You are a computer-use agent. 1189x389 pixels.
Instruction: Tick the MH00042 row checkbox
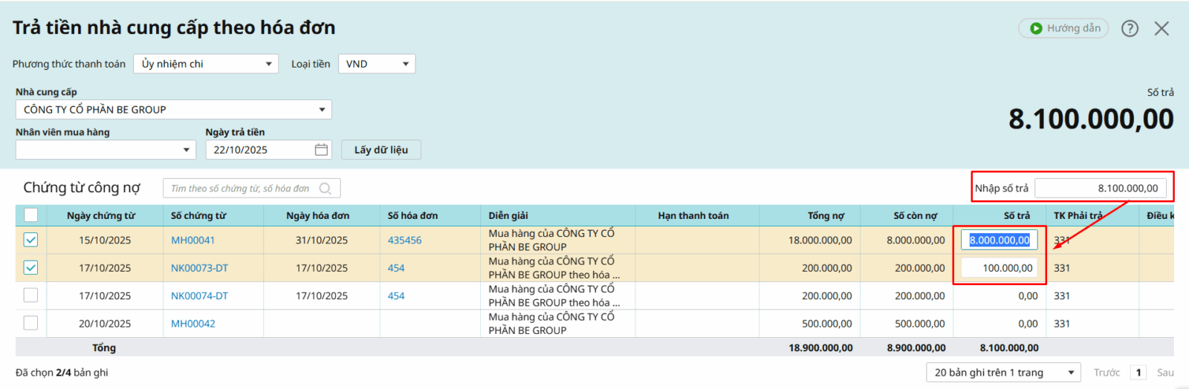coord(30,324)
